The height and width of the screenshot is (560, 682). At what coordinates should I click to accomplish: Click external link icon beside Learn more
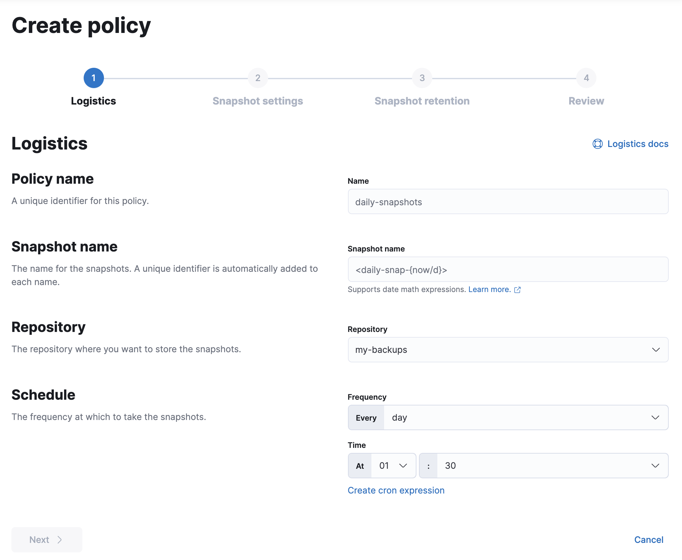point(518,290)
